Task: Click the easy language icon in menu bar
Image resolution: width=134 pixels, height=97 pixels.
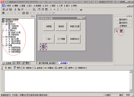Action: point(3,6)
